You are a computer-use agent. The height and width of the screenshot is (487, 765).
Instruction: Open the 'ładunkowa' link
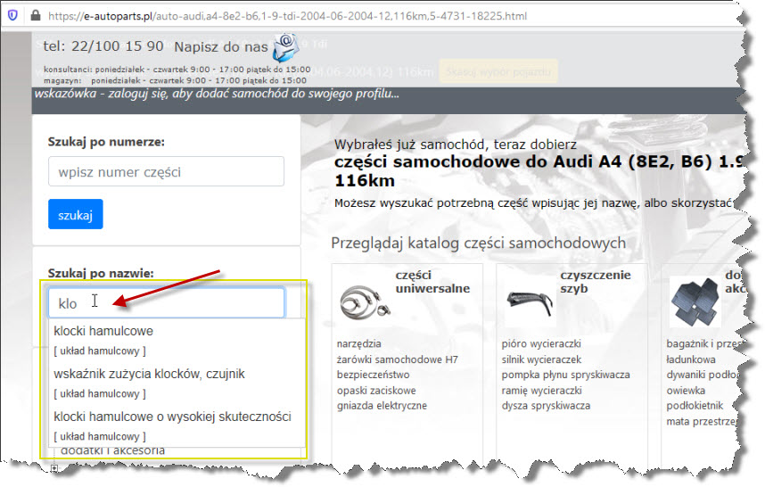coord(691,359)
